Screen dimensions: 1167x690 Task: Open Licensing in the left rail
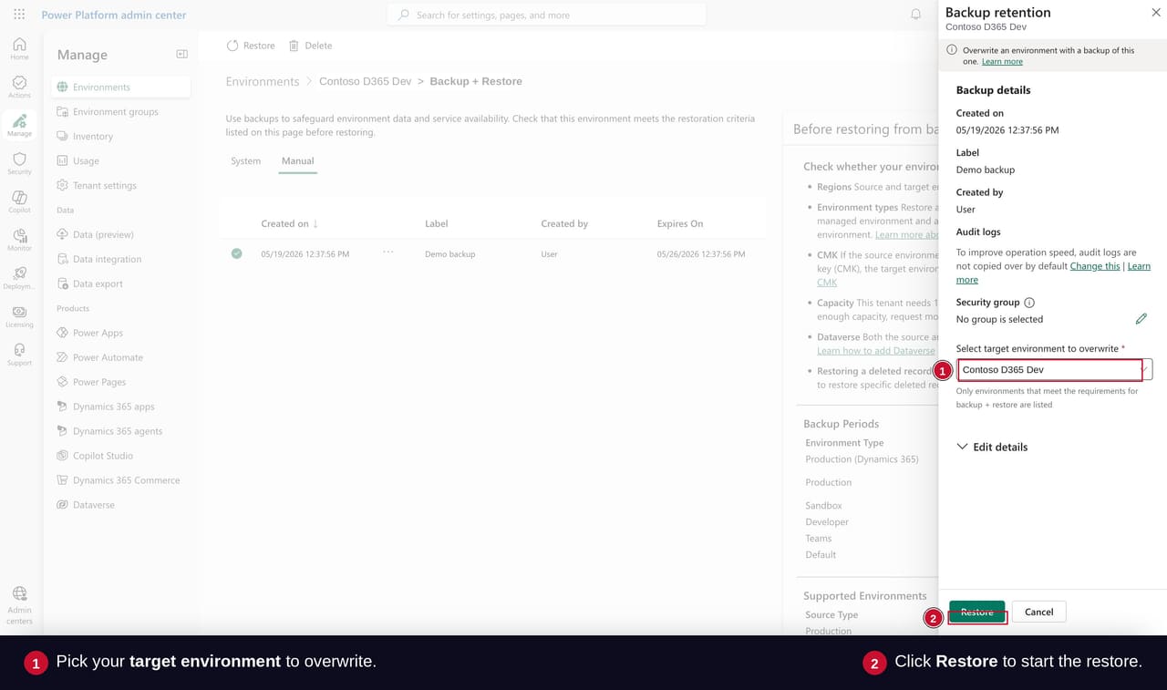pos(19,316)
